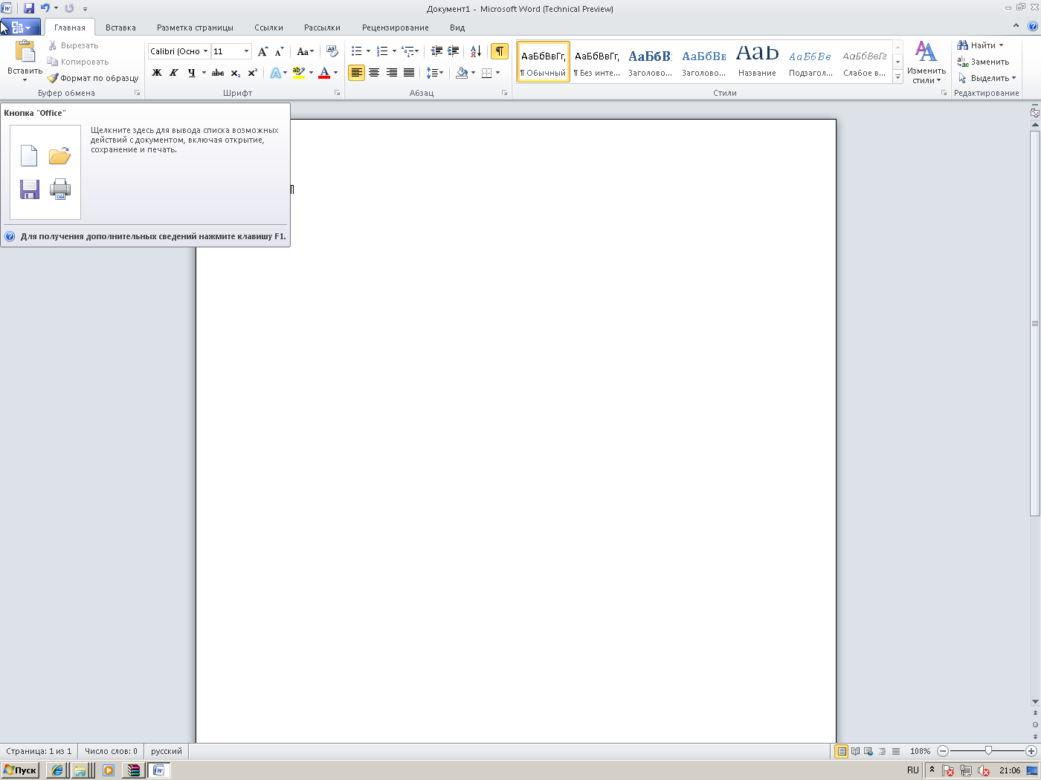This screenshot has width=1041, height=780.
Task: Apply superscript formatting
Action: [x=253, y=73]
